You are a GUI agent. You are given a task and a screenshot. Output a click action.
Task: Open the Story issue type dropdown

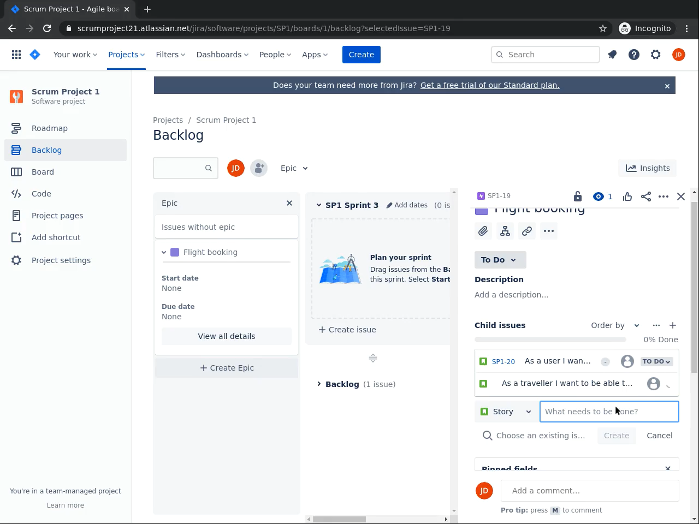pos(506,412)
